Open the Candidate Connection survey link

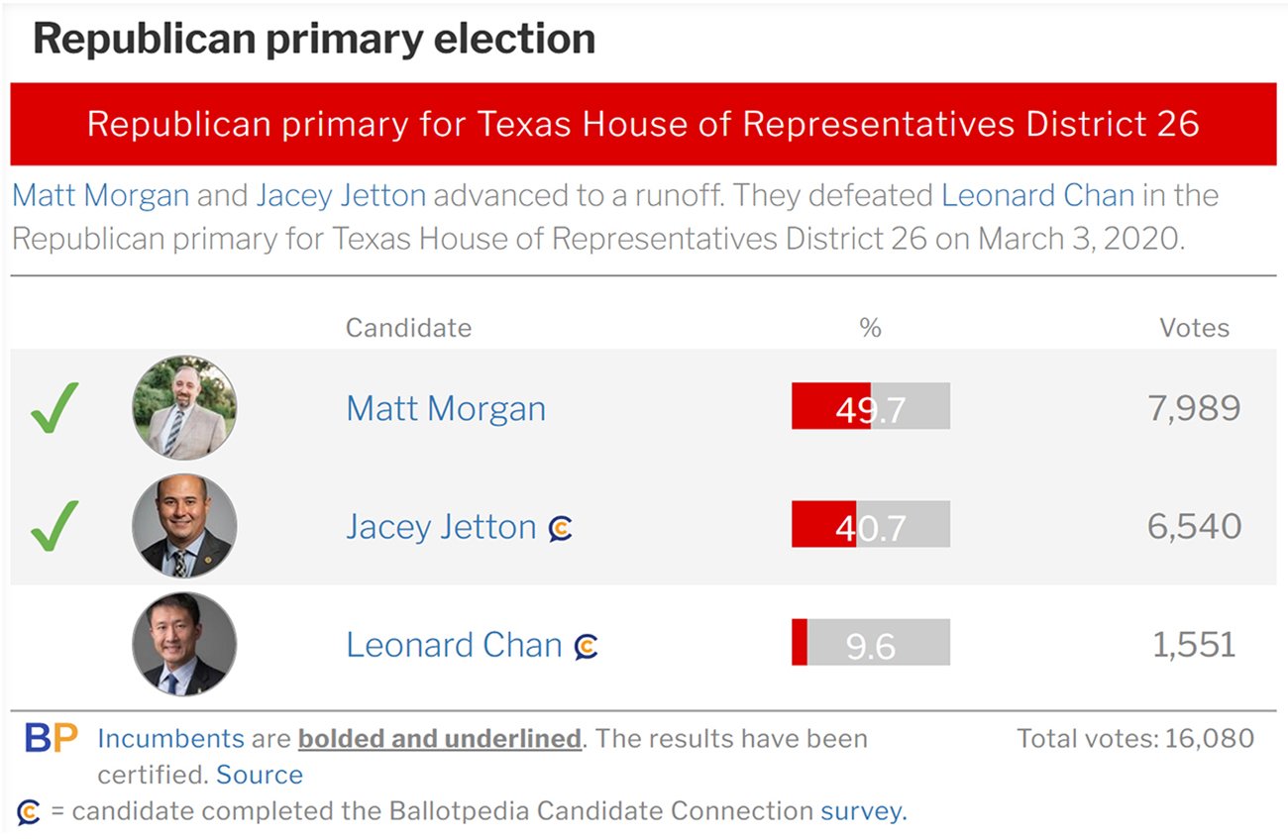[861, 812]
